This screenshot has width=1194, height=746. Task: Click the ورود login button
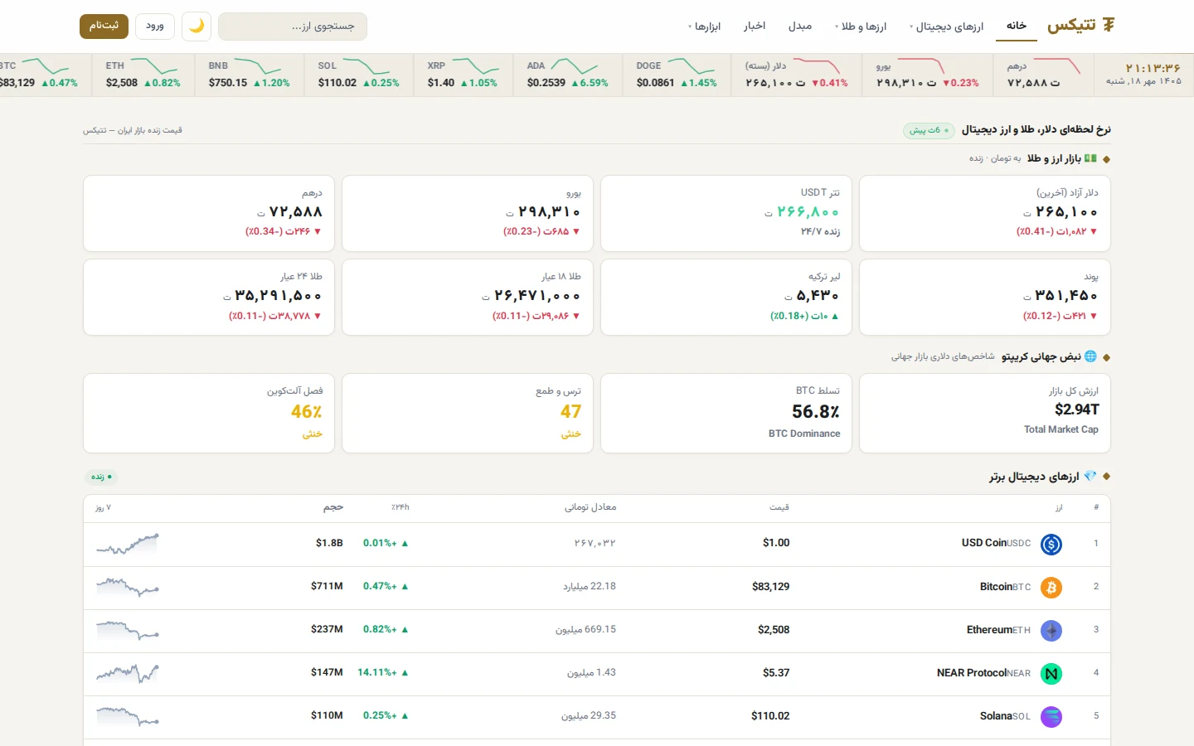point(155,26)
